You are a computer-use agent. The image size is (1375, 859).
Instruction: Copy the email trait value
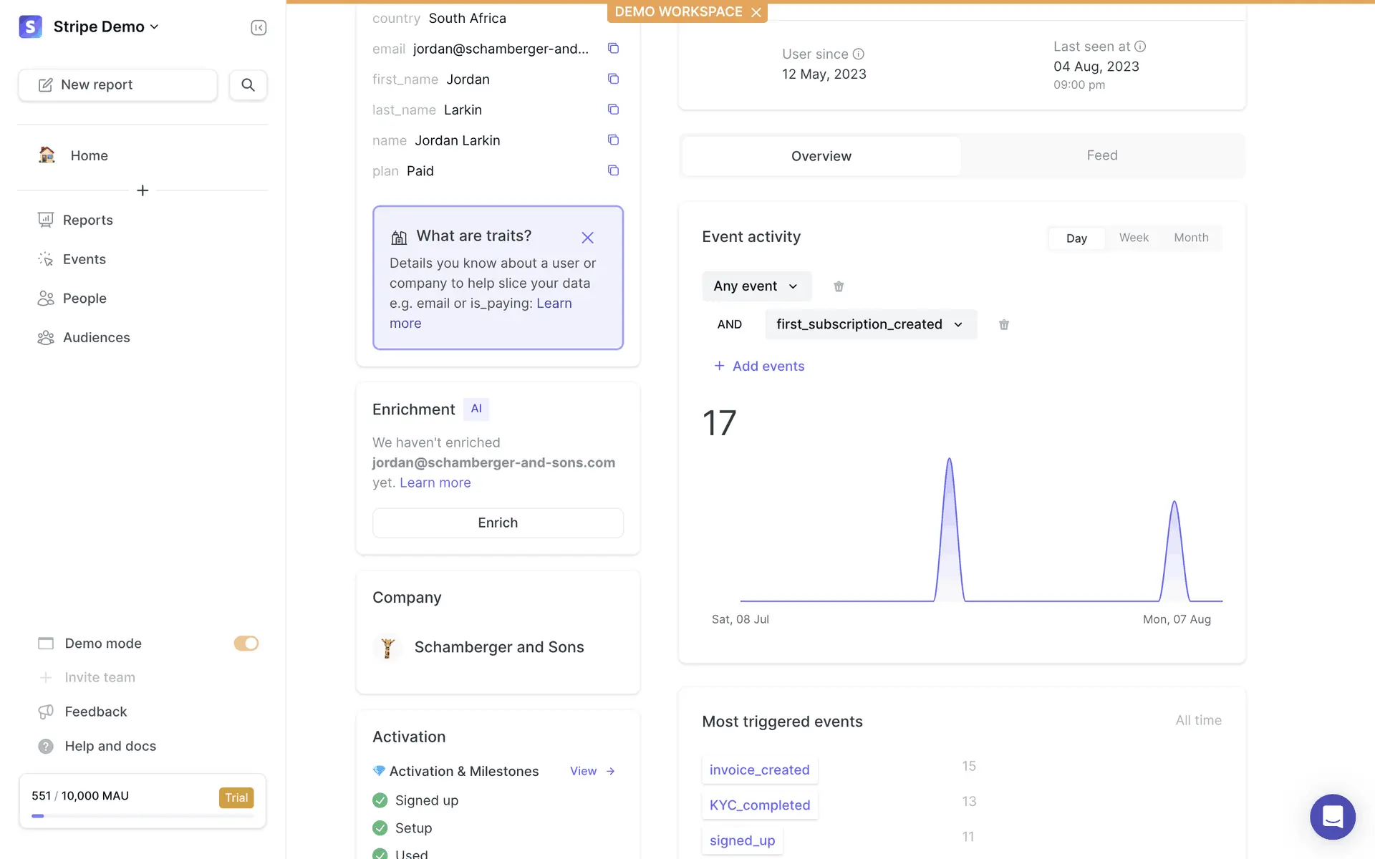[x=613, y=48]
